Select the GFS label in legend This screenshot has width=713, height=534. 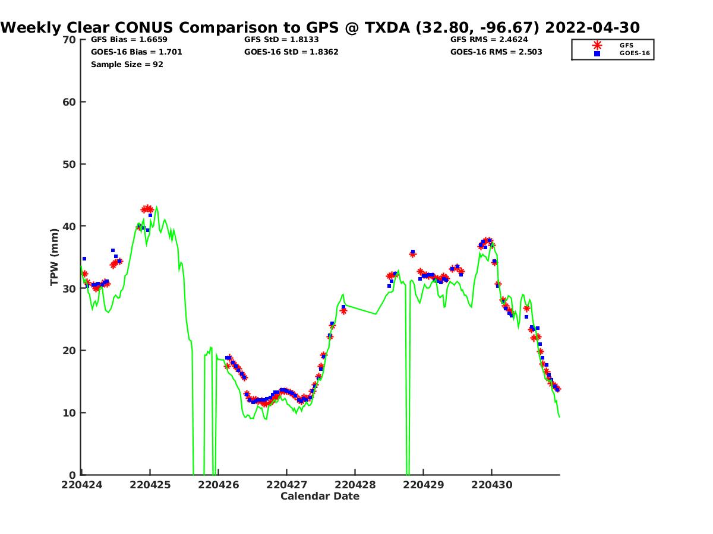[626, 45]
